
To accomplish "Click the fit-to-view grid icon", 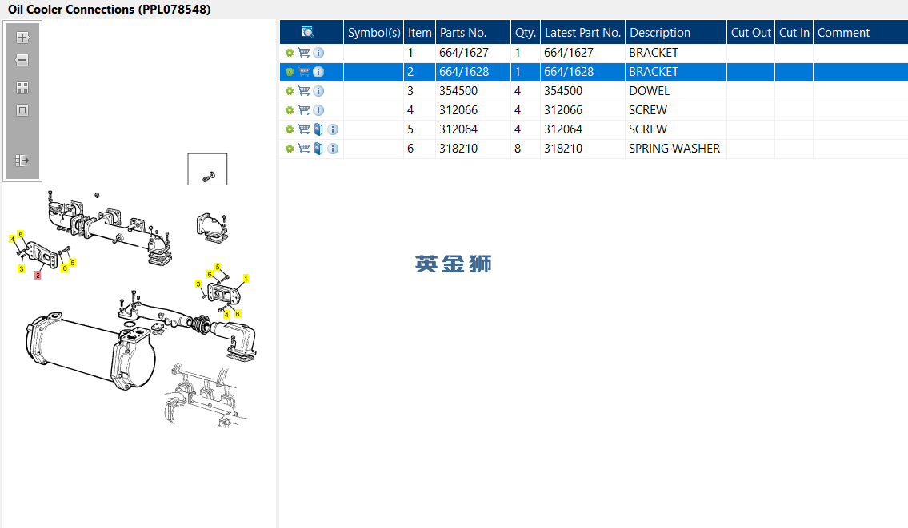I will click(22, 88).
